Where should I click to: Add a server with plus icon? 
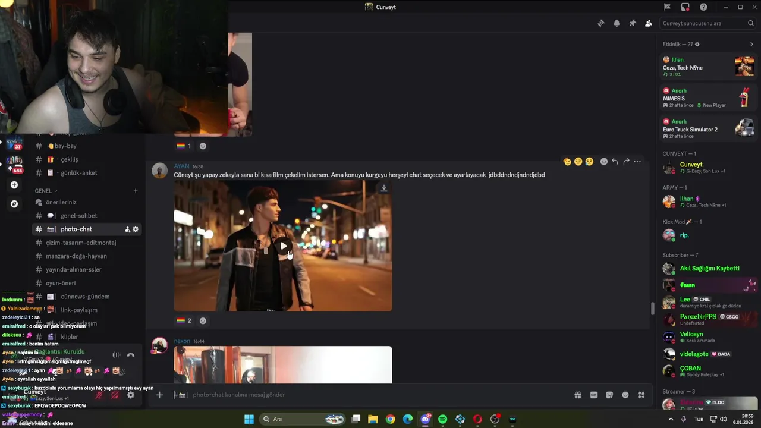tap(14, 185)
